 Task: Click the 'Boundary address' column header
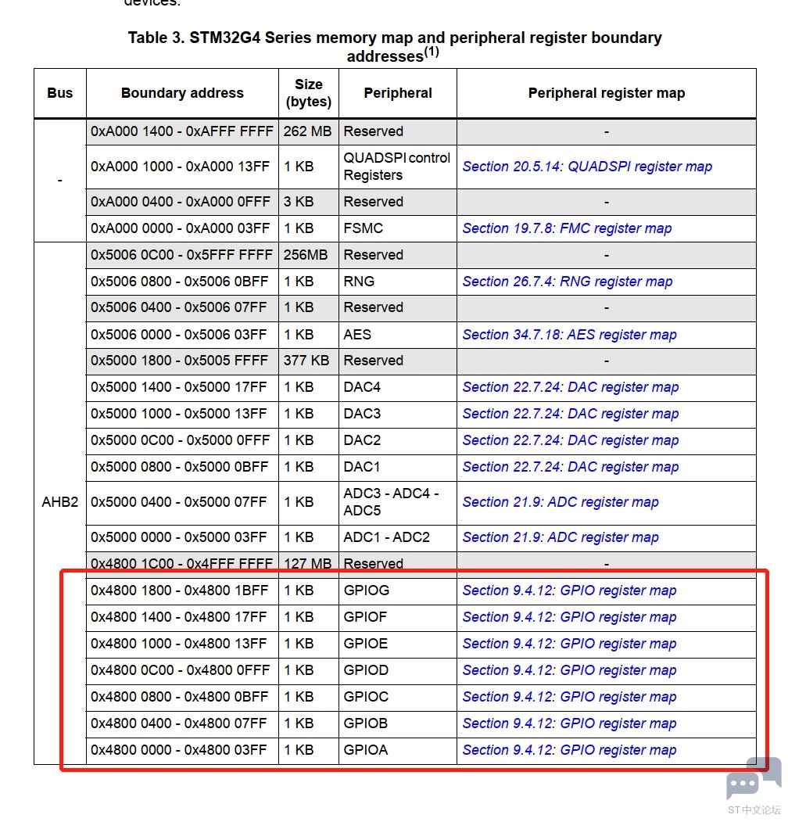point(182,93)
